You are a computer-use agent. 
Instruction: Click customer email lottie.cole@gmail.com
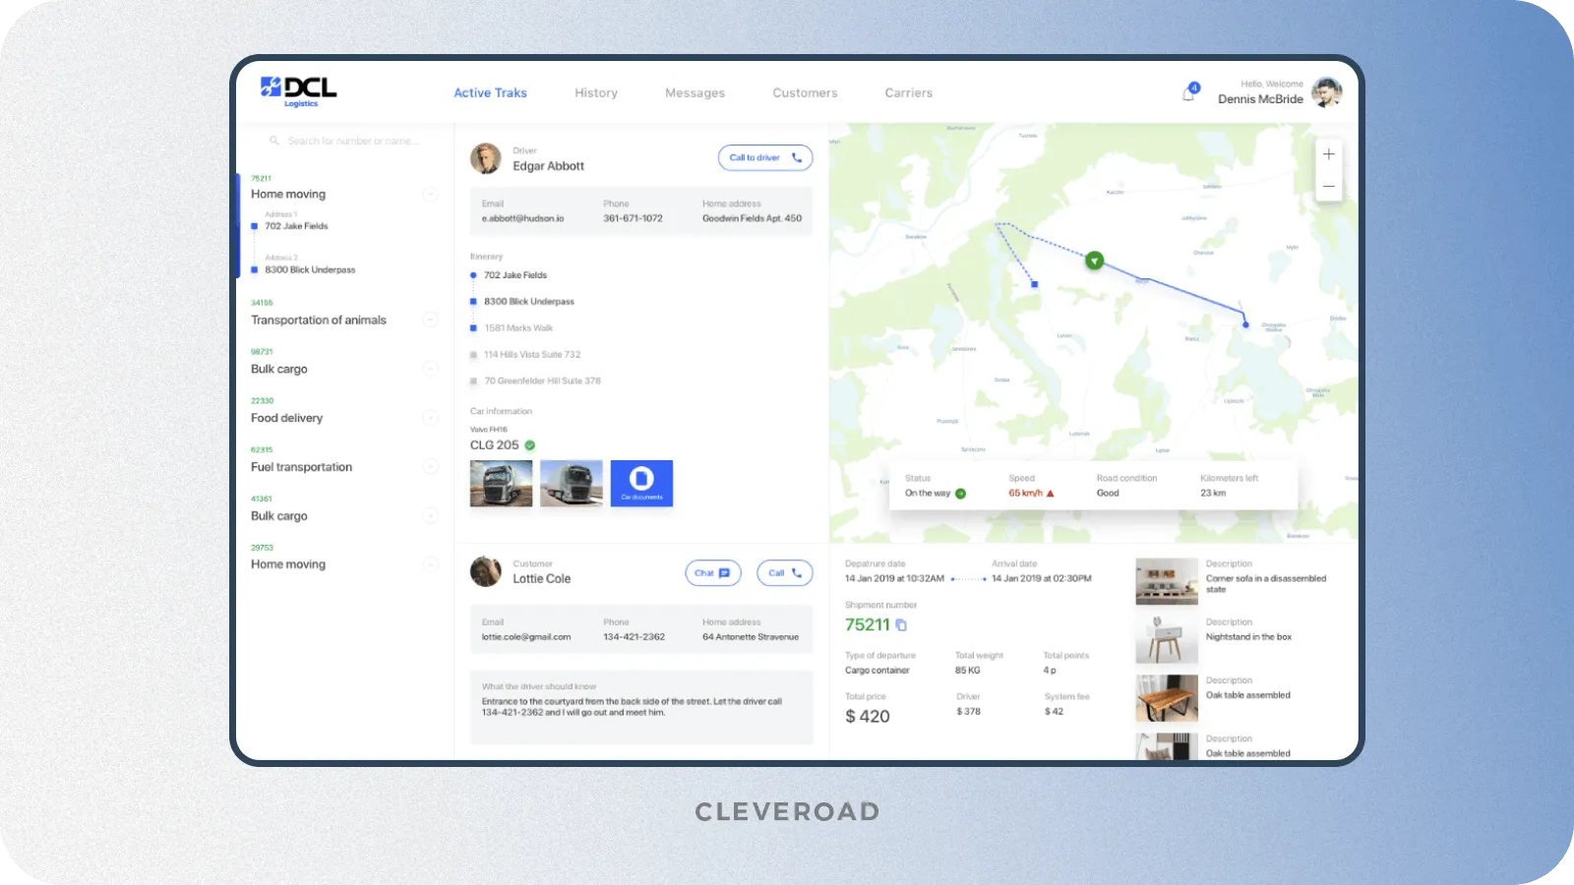pos(526,637)
